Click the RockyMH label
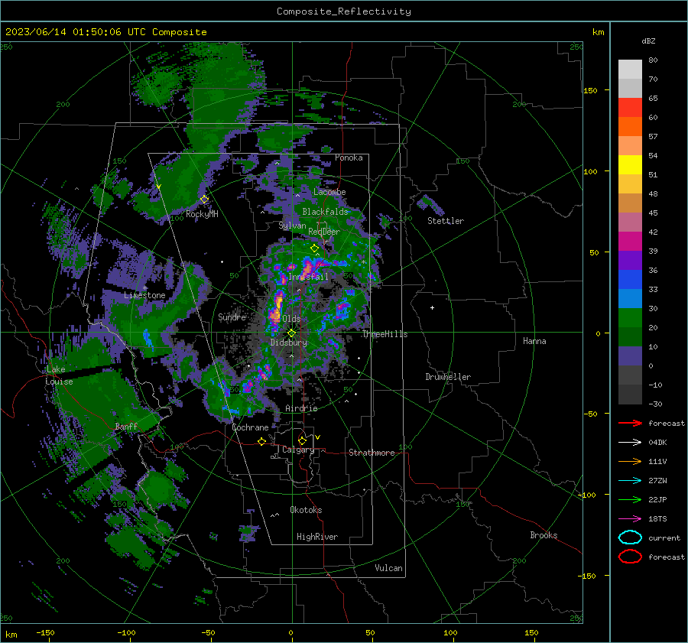688x643 pixels. (x=202, y=214)
